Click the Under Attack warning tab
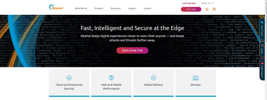The height and width of the screenshot is (100, 267). [x=262, y=70]
